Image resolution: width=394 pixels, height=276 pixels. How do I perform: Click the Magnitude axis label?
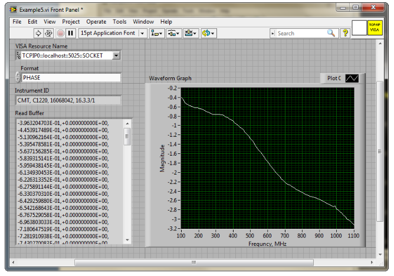point(162,158)
